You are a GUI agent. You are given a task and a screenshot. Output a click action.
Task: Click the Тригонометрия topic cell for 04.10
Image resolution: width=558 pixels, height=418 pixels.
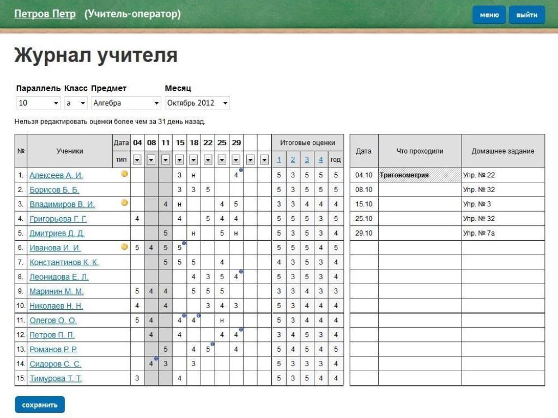click(420, 175)
